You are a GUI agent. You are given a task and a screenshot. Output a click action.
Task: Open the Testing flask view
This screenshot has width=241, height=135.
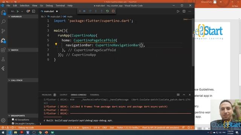[x=3, y=59]
